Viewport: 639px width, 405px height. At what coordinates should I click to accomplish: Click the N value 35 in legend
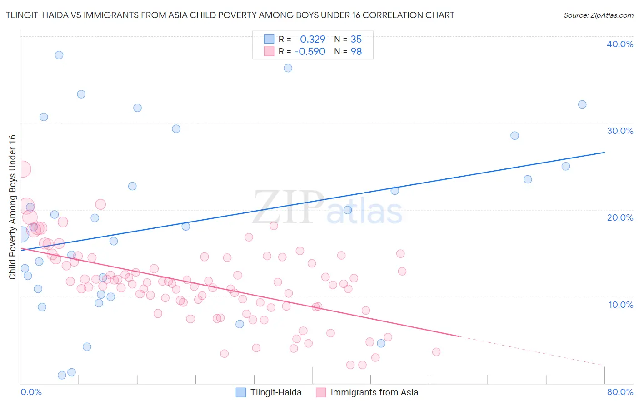click(x=356, y=39)
